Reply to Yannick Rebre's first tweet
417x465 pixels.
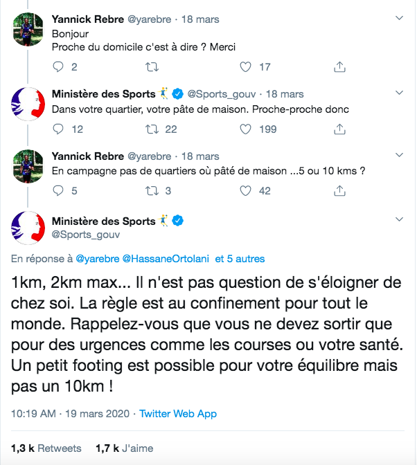58,67
